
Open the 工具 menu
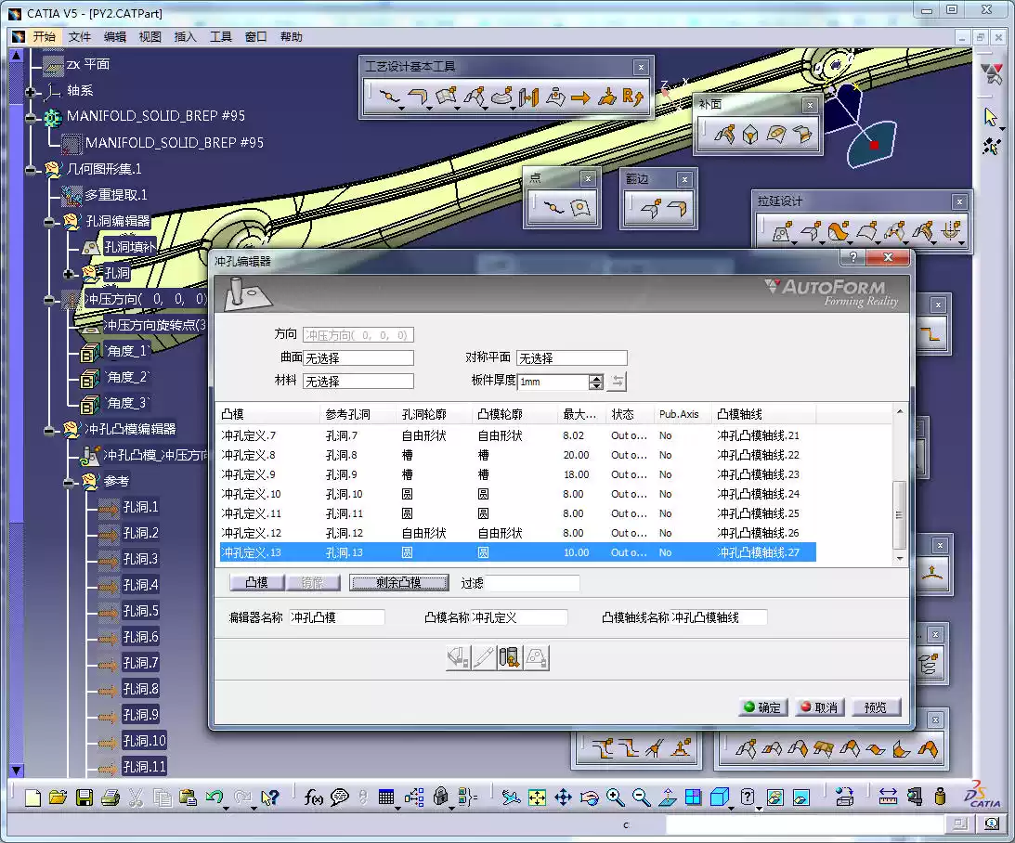click(221, 37)
